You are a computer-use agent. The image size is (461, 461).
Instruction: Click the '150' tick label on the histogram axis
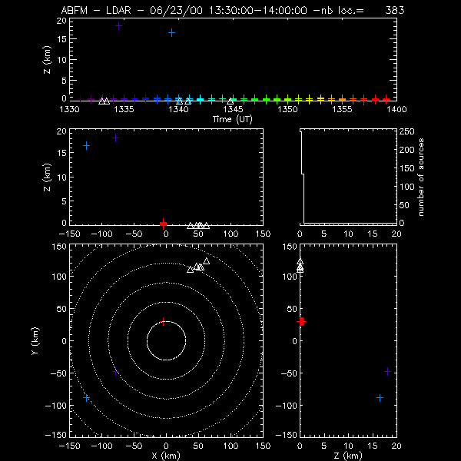(406, 168)
